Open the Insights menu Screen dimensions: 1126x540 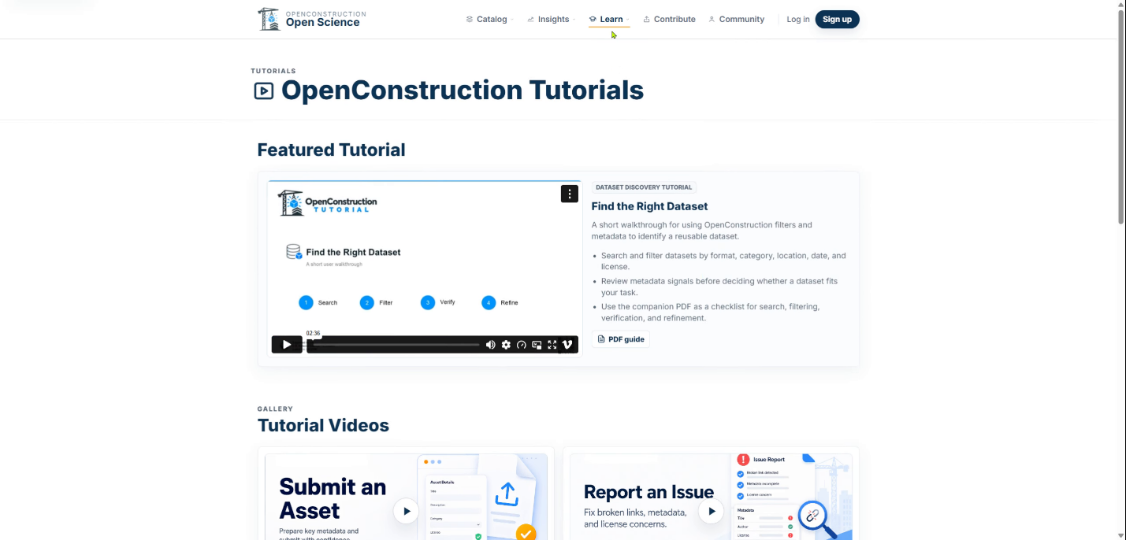pyautogui.click(x=551, y=19)
